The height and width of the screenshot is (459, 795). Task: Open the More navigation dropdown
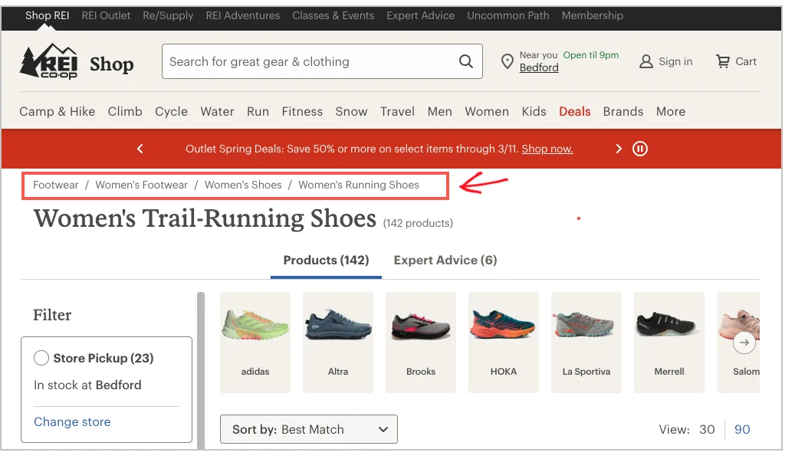[671, 111]
